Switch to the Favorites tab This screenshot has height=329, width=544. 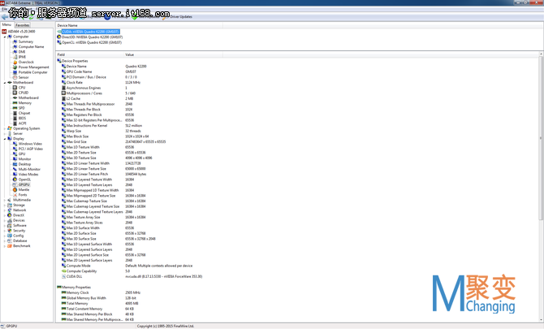pyautogui.click(x=22, y=25)
